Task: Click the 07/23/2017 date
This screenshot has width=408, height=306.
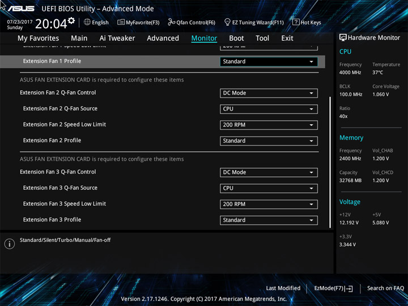Action: click(20, 22)
